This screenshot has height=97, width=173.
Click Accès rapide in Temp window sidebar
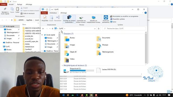coord(10,26)
